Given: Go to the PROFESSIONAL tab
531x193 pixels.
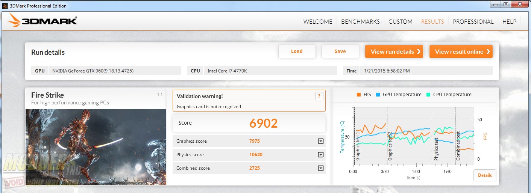Looking at the screenshot, I should [473, 21].
